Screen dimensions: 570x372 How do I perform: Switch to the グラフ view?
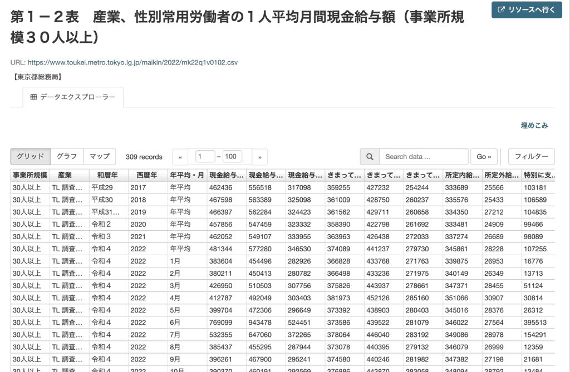coord(67,156)
